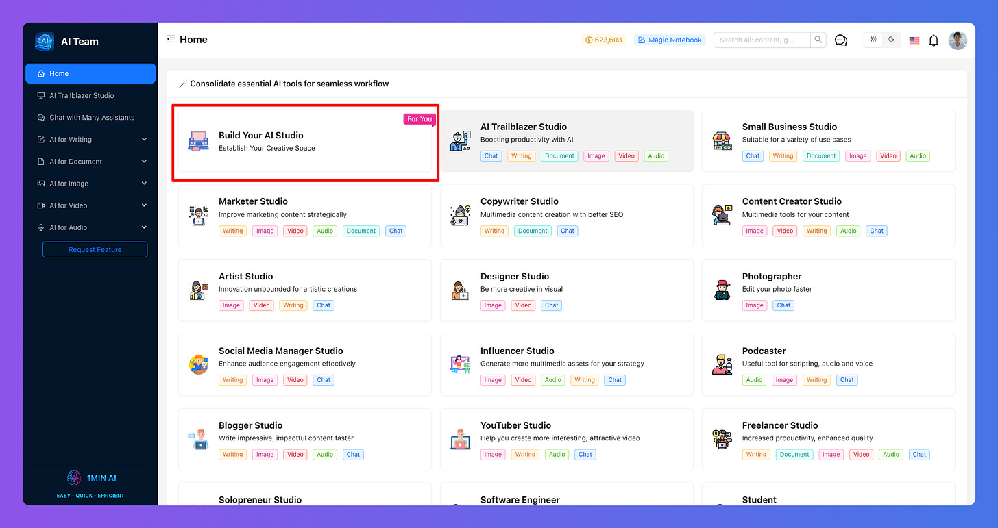Click the Podcaster icon
This screenshot has width=998, height=528.
click(x=722, y=364)
